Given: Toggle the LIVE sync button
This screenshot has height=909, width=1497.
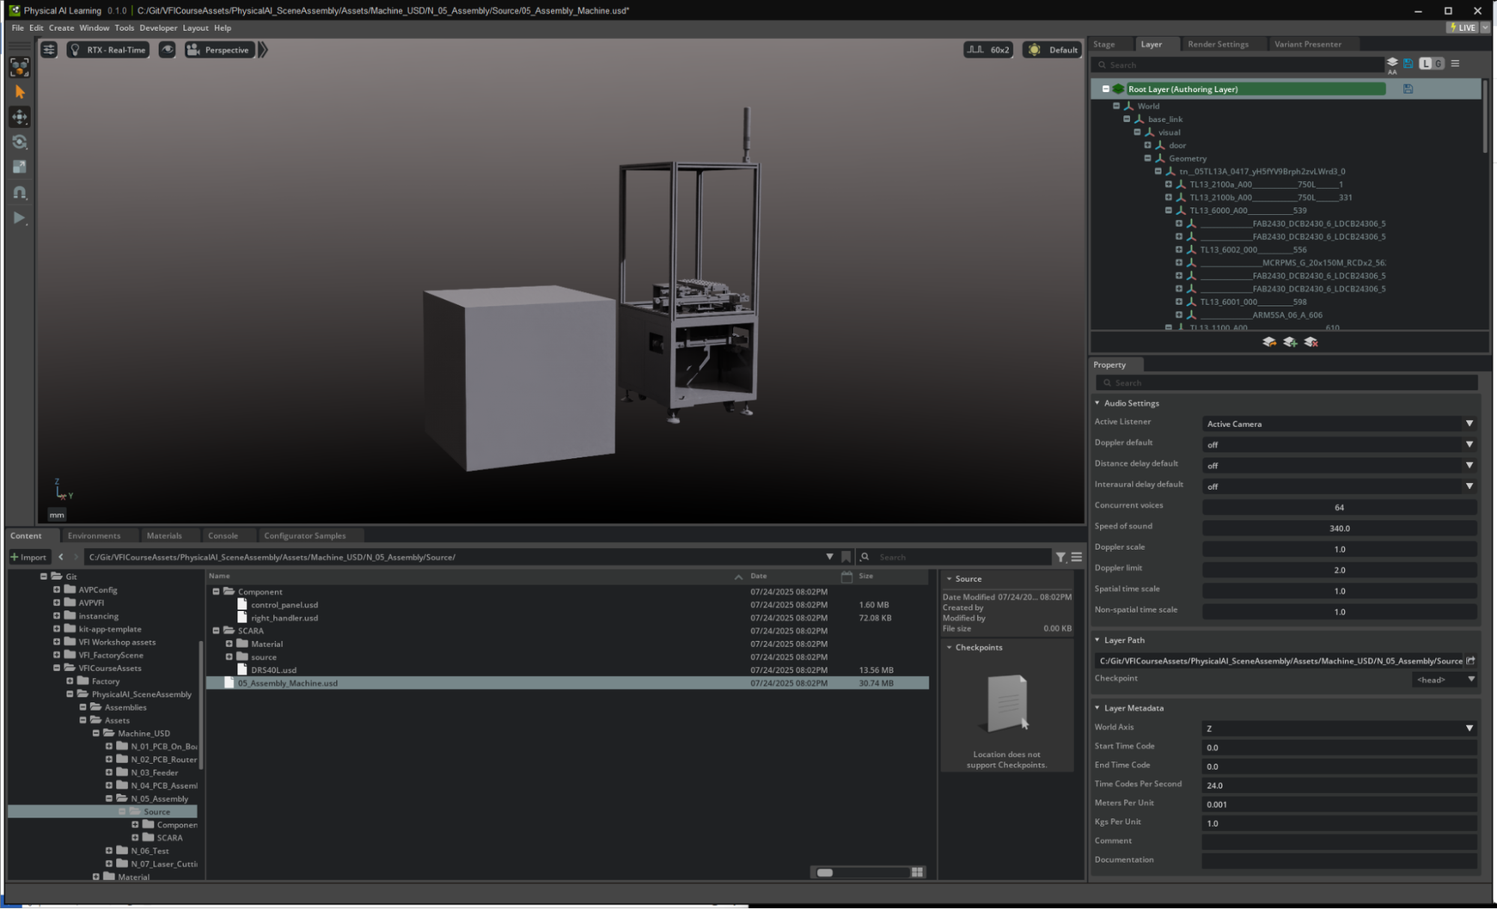Looking at the screenshot, I should click(x=1463, y=28).
